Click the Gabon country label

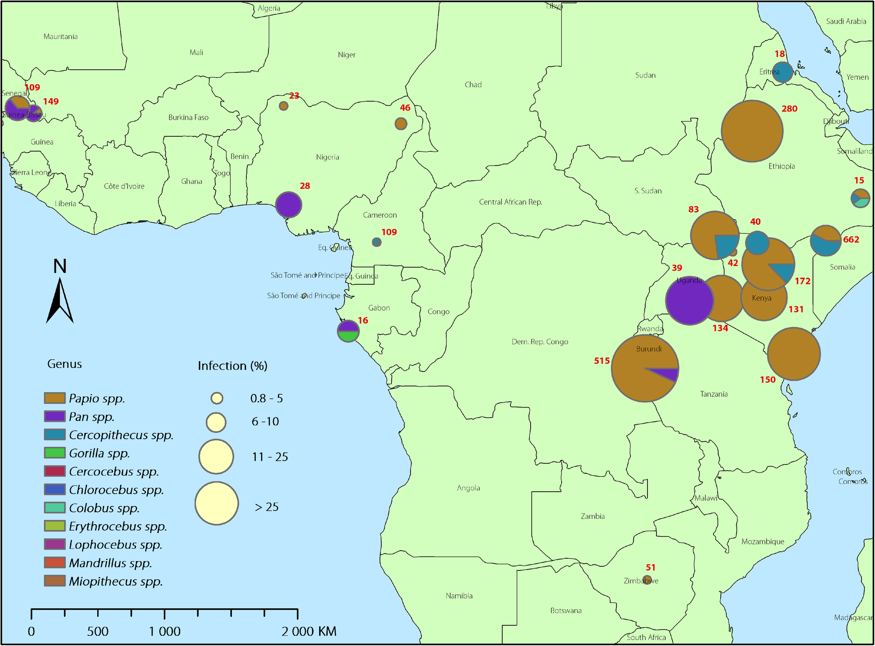[x=379, y=308]
